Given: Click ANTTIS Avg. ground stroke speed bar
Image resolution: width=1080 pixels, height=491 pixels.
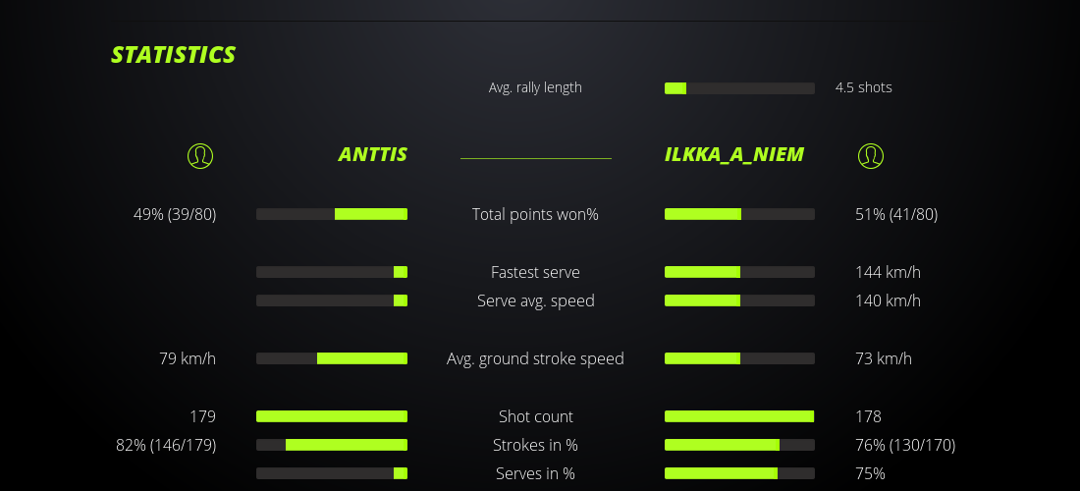Looking at the screenshot, I should (x=332, y=358).
